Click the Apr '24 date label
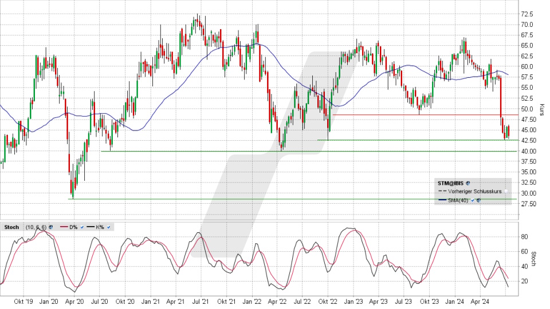 click(x=480, y=302)
